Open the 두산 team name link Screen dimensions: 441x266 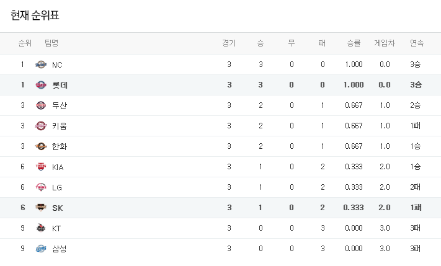[60, 105]
